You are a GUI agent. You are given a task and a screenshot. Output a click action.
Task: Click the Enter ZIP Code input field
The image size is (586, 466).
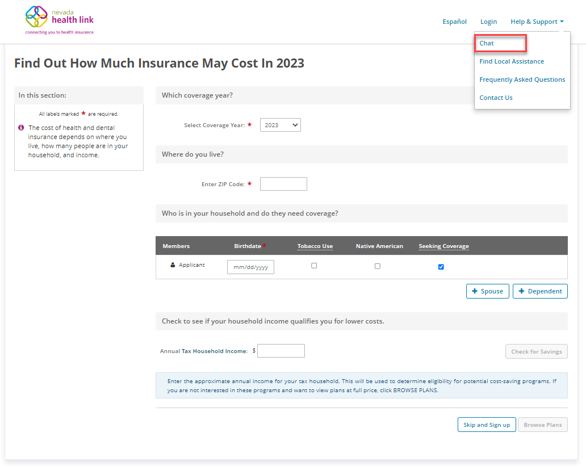[x=283, y=184]
